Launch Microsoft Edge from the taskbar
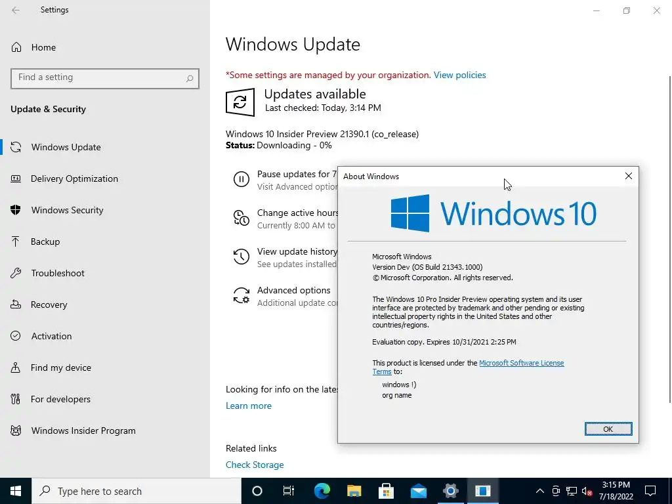This screenshot has height=504, width=672. coord(322,491)
